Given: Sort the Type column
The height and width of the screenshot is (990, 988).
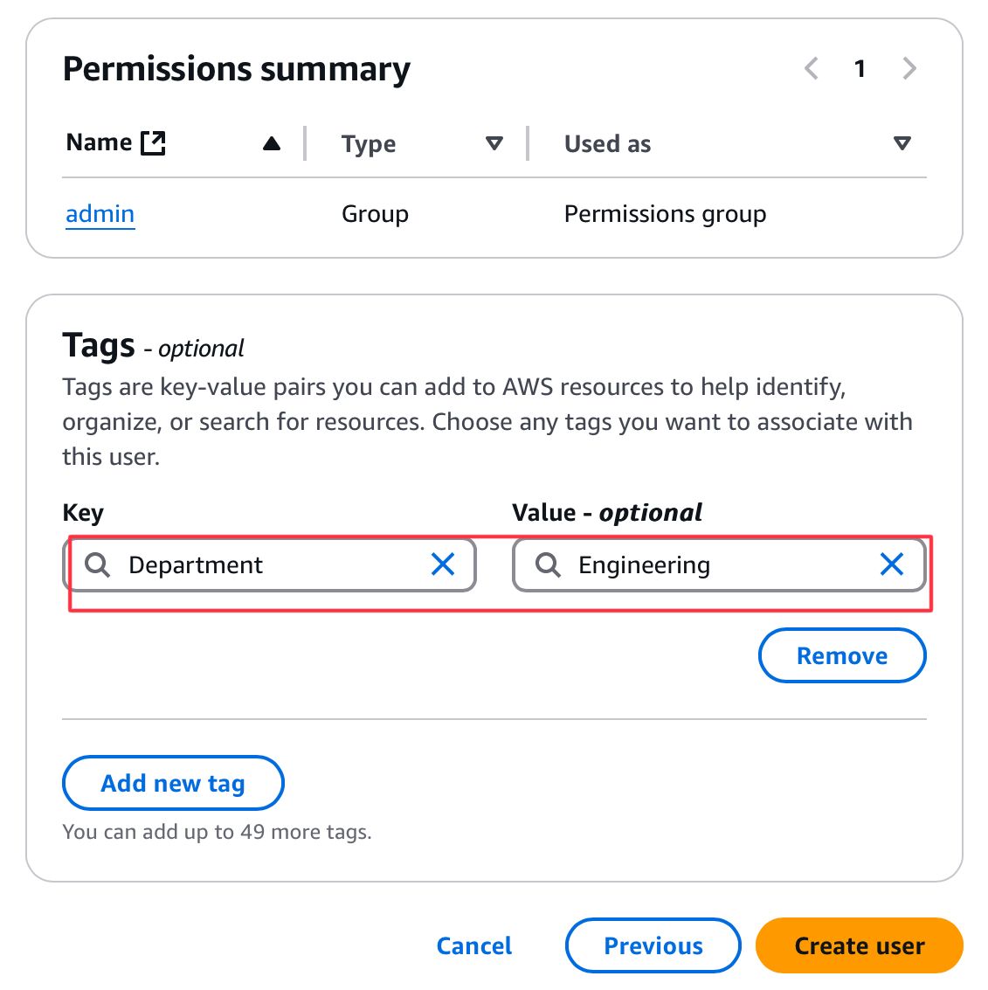Looking at the screenshot, I should (x=494, y=144).
